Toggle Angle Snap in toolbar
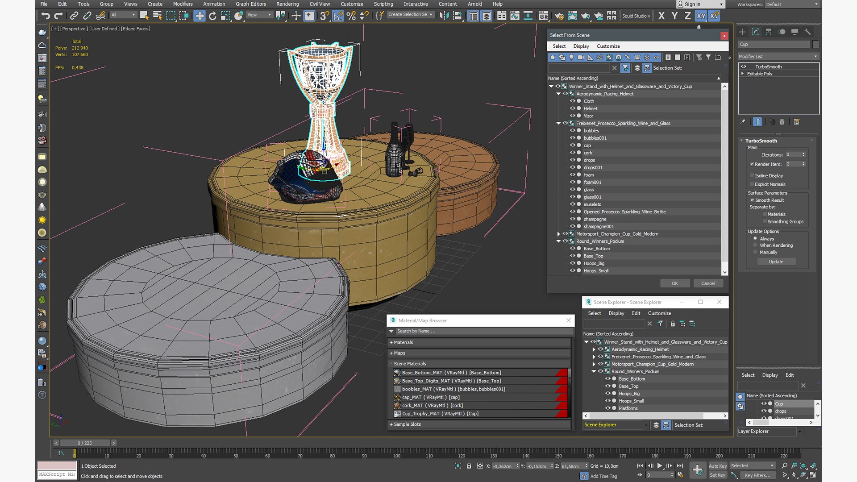 tap(338, 16)
